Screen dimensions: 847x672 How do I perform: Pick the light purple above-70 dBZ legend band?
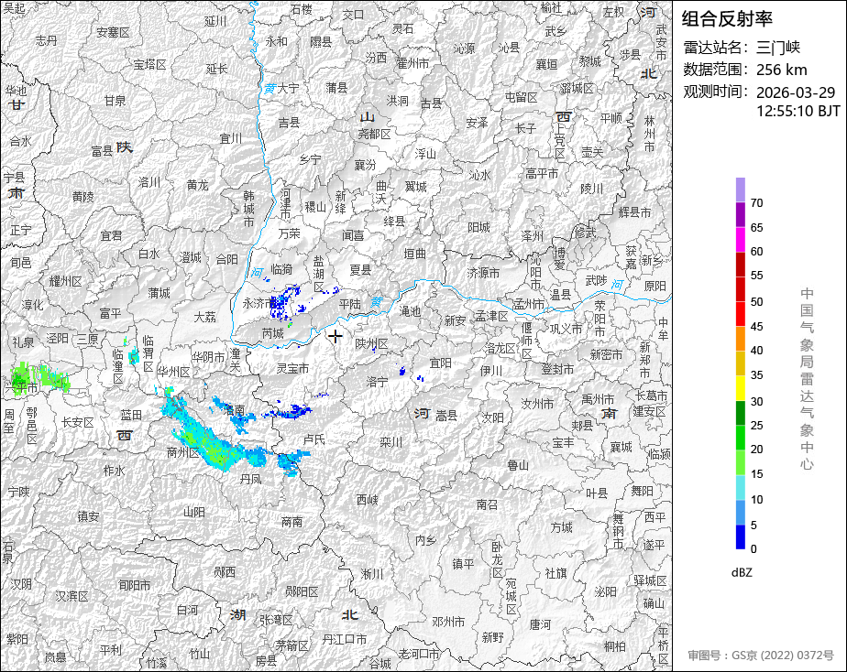point(740,190)
